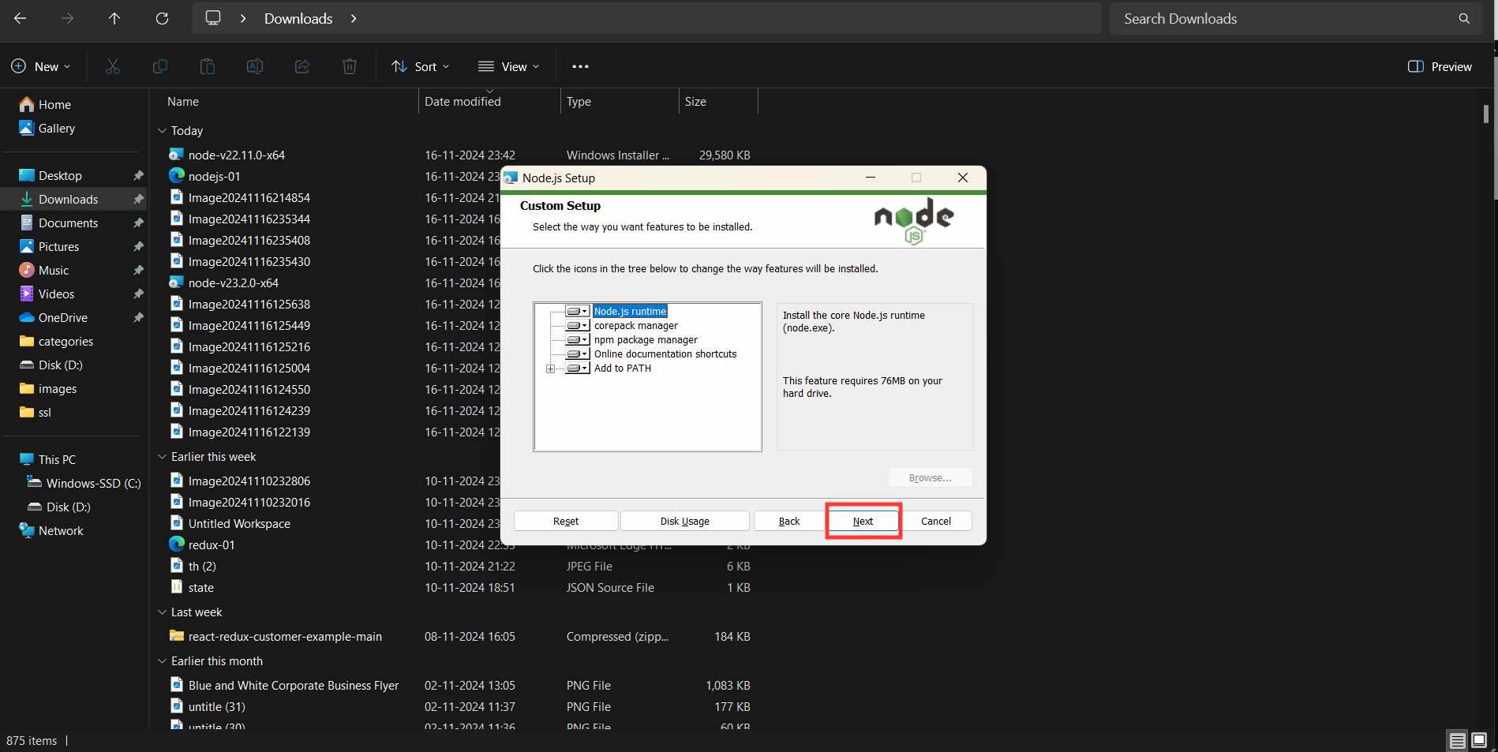Open Music folder in sidebar
Screen dimensions: 1498x752
pyautogui.click(x=54, y=270)
